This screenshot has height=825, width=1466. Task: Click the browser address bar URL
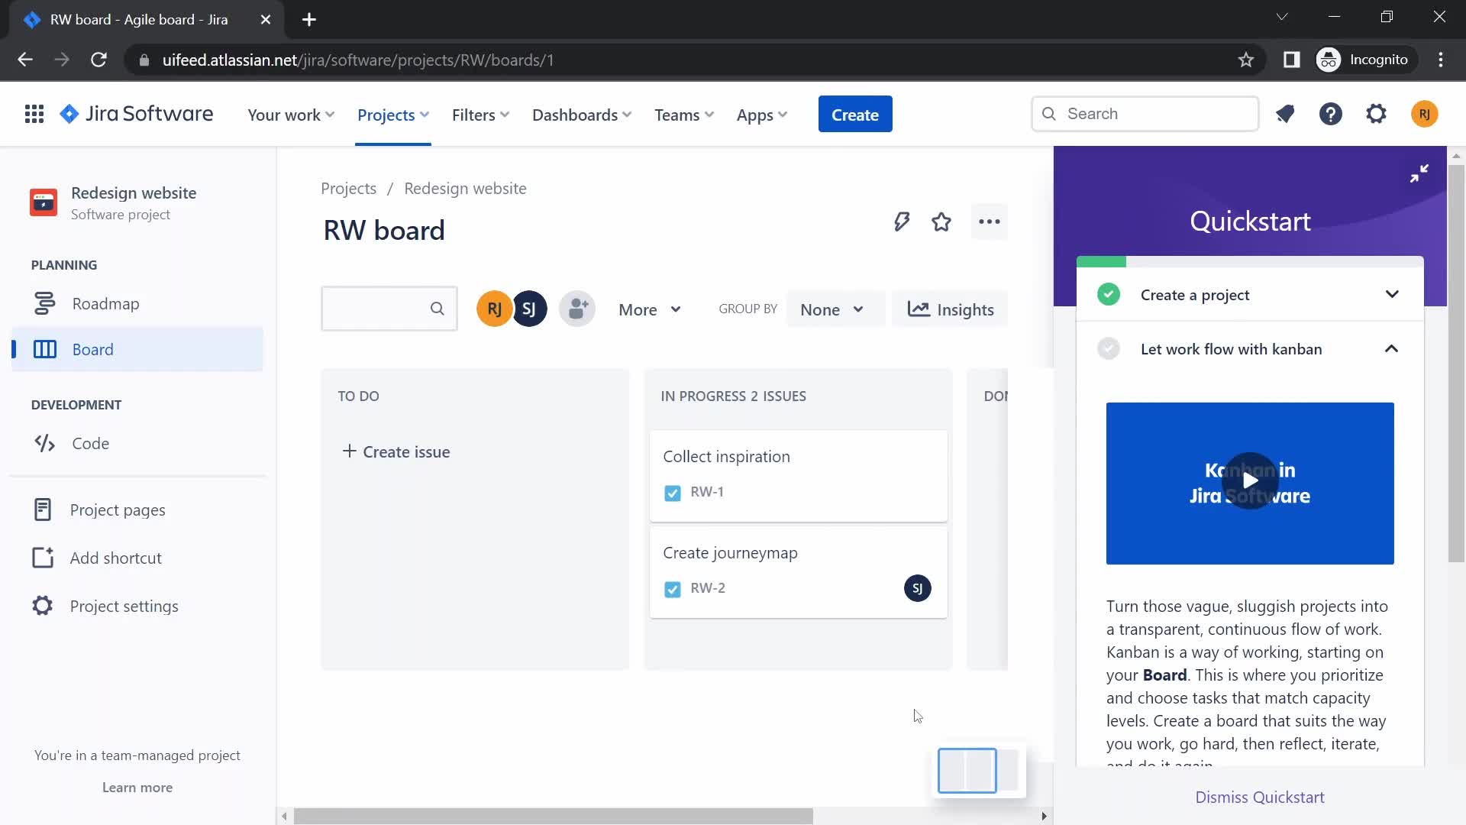pos(357,60)
